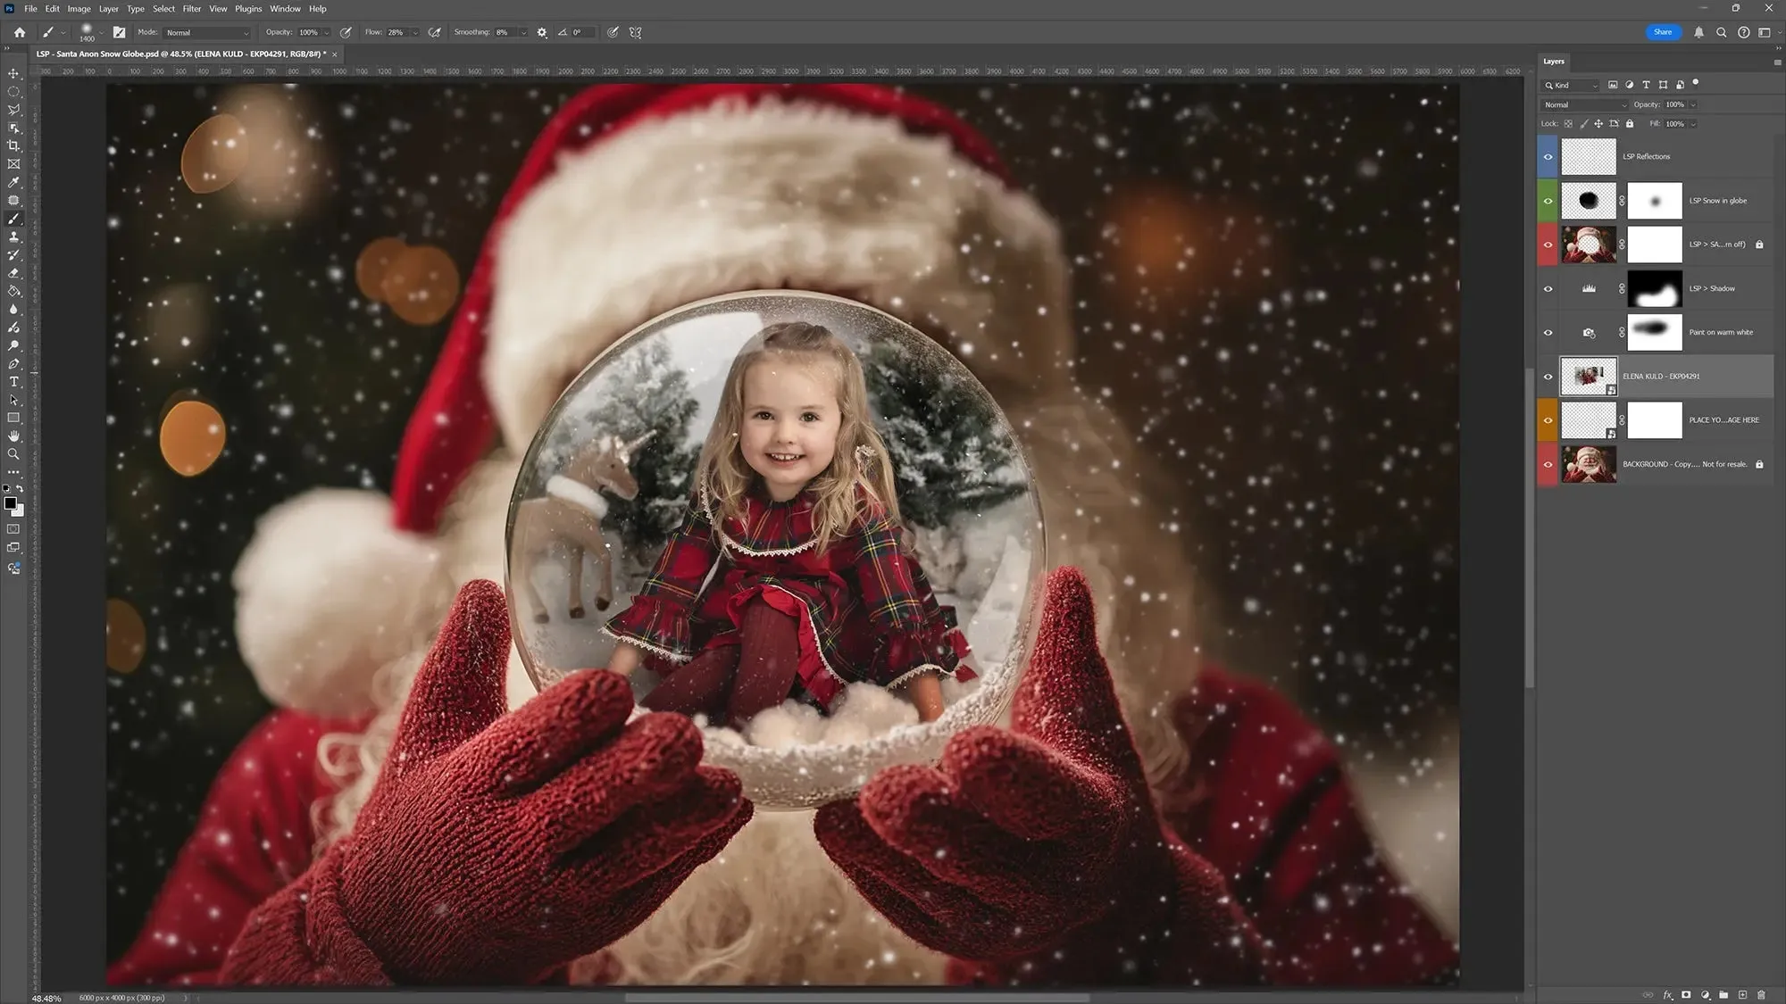Viewport: 1786px width, 1004px height.
Task: Open the Plugins menu
Action: click(248, 9)
